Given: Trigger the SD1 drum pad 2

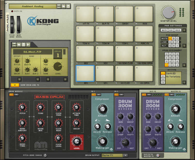Looking at the screenshot, I should tap(104, 73).
